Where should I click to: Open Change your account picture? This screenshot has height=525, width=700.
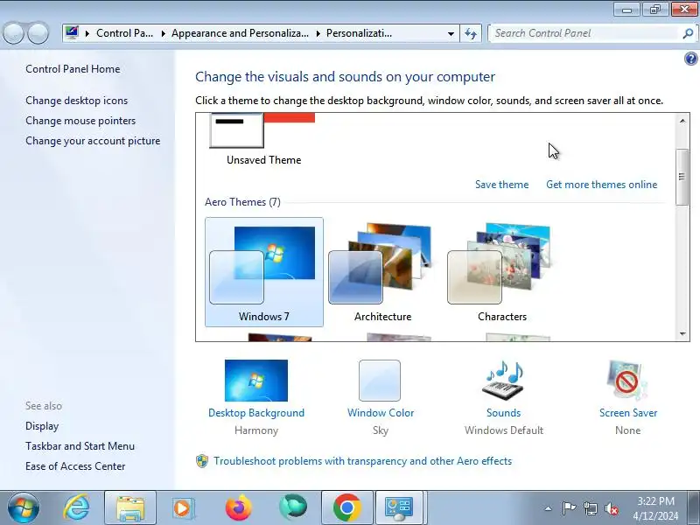[93, 141]
